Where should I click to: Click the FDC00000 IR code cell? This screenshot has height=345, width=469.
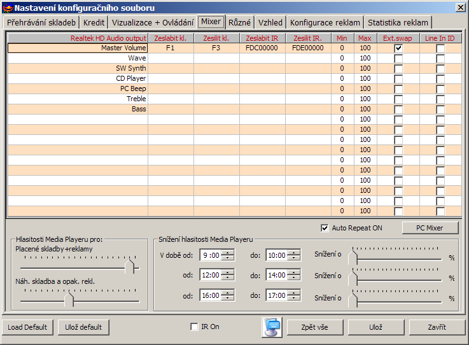[262, 48]
